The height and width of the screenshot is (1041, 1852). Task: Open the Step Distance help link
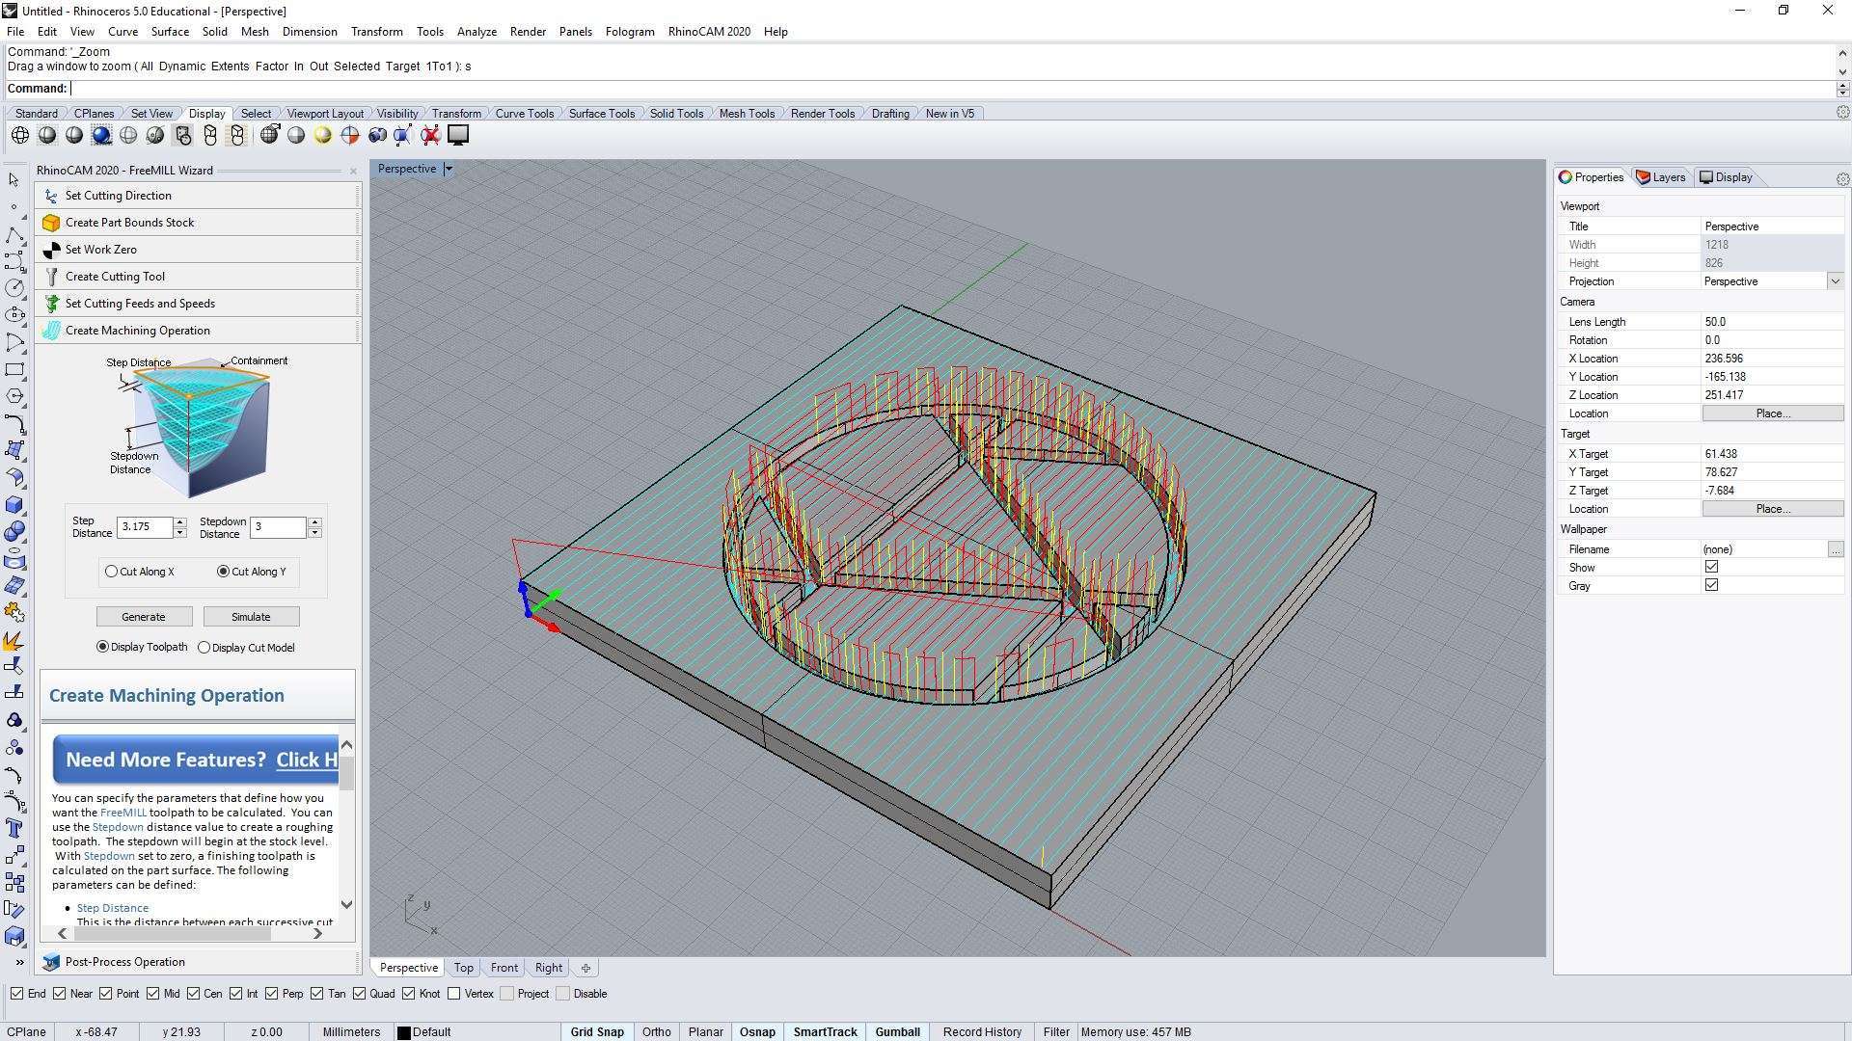coord(113,908)
